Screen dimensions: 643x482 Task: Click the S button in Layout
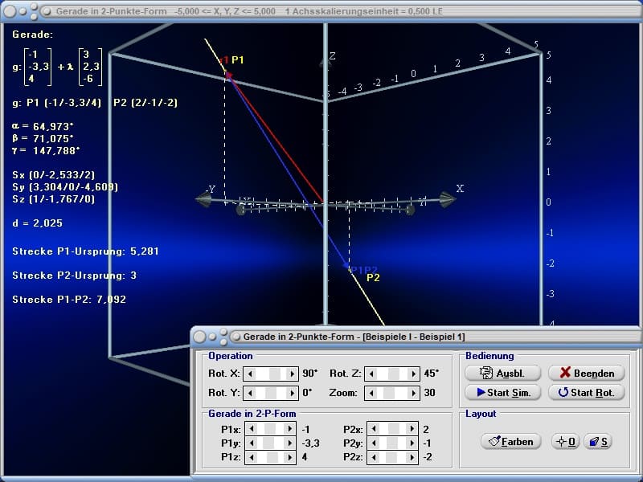pyautogui.click(x=598, y=441)
